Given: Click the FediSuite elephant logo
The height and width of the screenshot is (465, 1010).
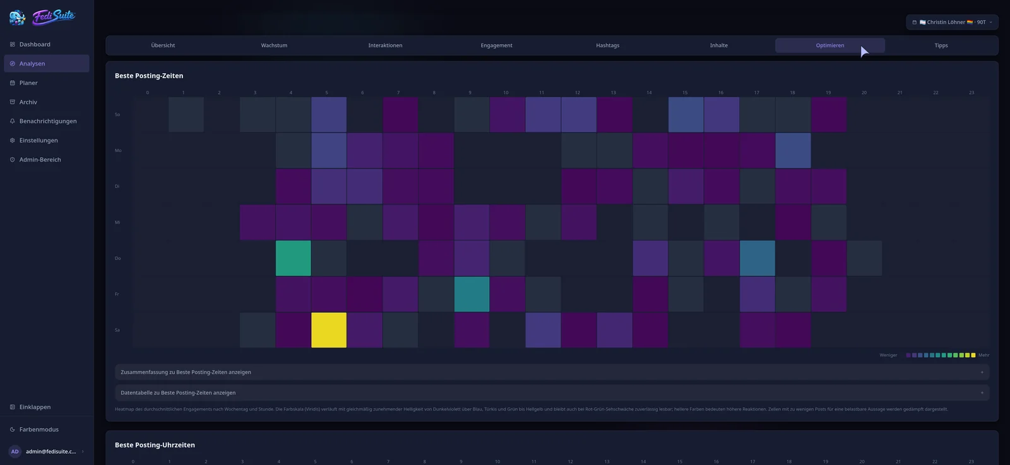Looking at the screenshot, I should click(18, 17).
